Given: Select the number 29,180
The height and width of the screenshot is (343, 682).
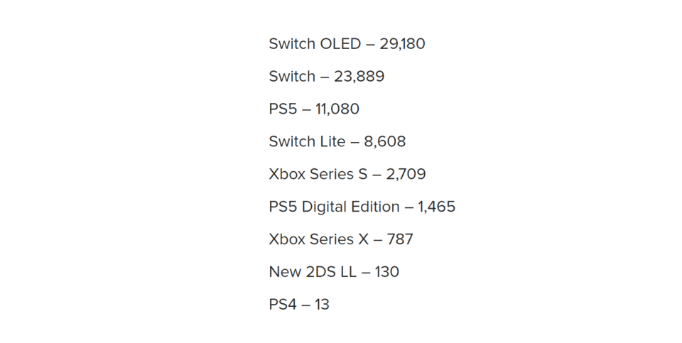Looking at the screenshot, I should pyautogui.click(x=402, y=44).
